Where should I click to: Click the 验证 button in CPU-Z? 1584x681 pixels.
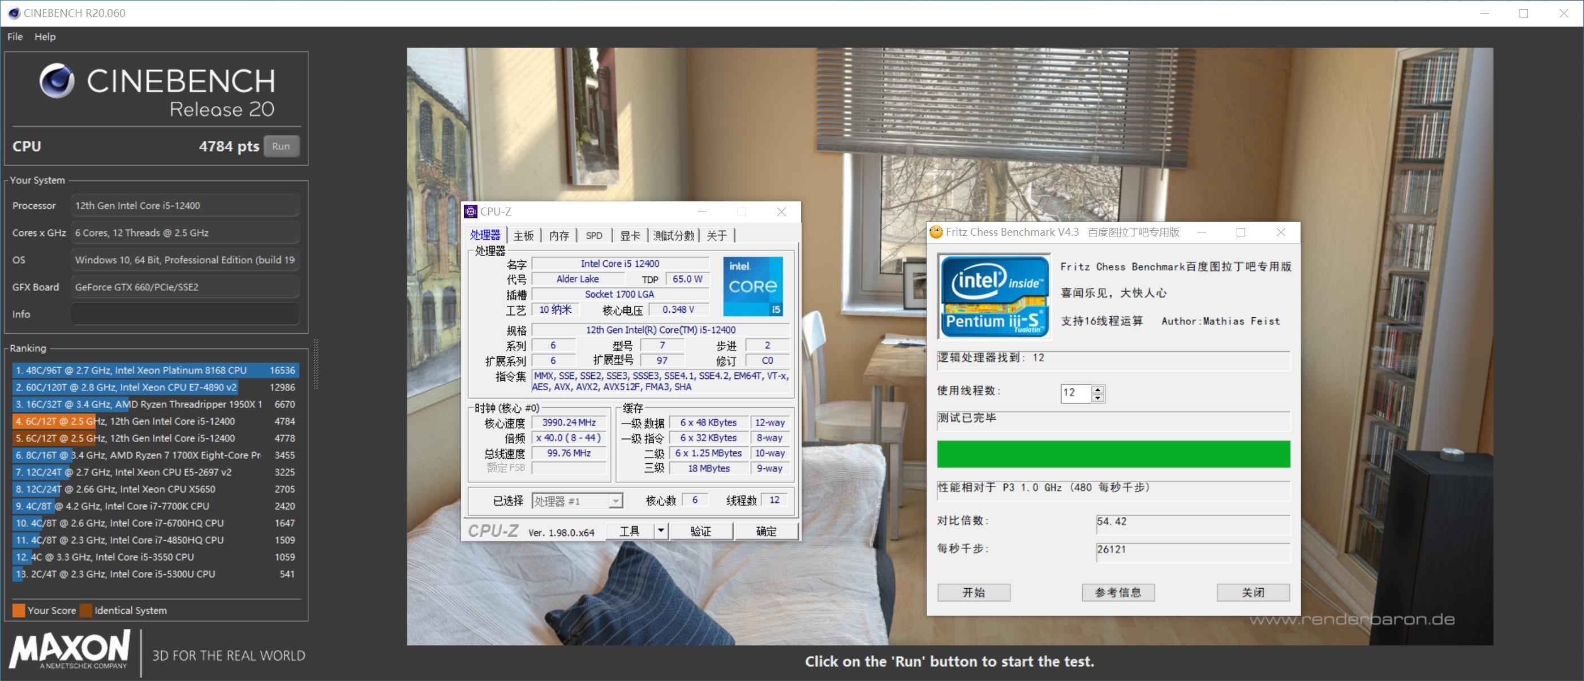pos(701,531)
